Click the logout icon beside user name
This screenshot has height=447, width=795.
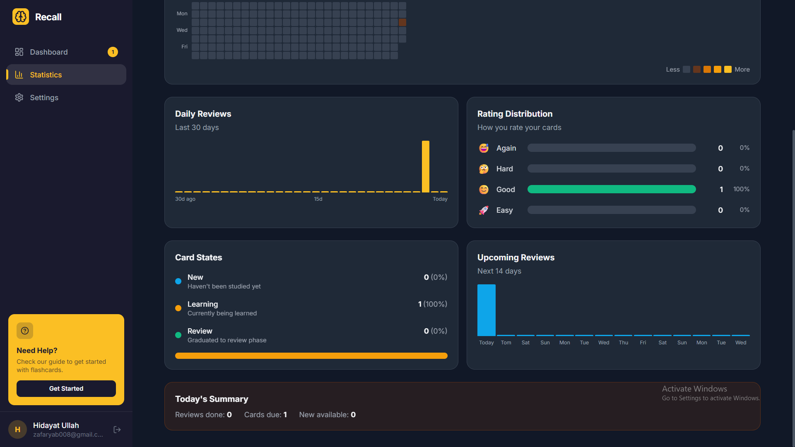pos(117,430)
